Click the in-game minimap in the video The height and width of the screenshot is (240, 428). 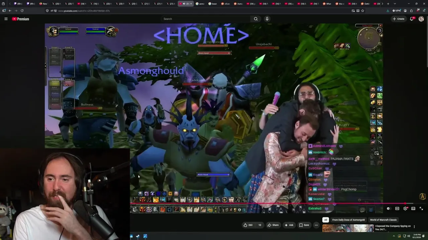tap(369, 38)
